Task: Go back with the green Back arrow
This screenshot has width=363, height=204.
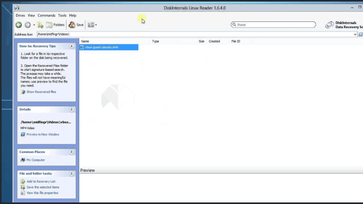Action: (19, 25)
